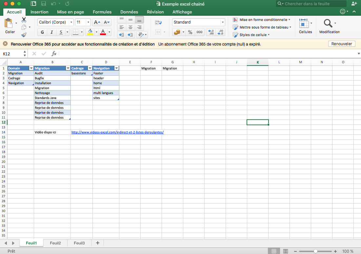Open the Standard number format dropdown

(x=223, y=22)
